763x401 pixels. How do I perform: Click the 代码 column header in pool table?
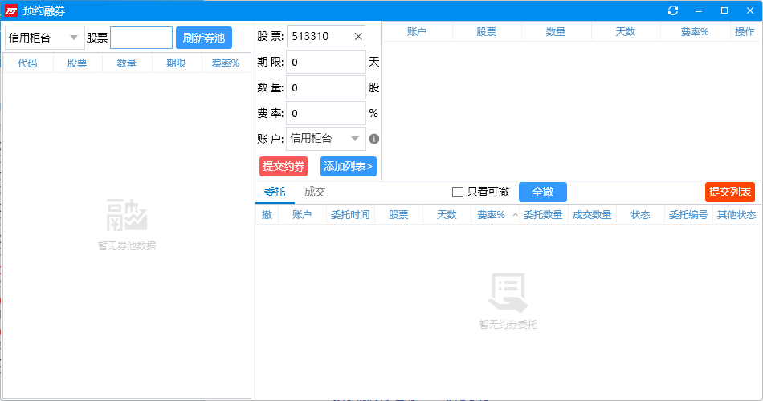point(28,63)
